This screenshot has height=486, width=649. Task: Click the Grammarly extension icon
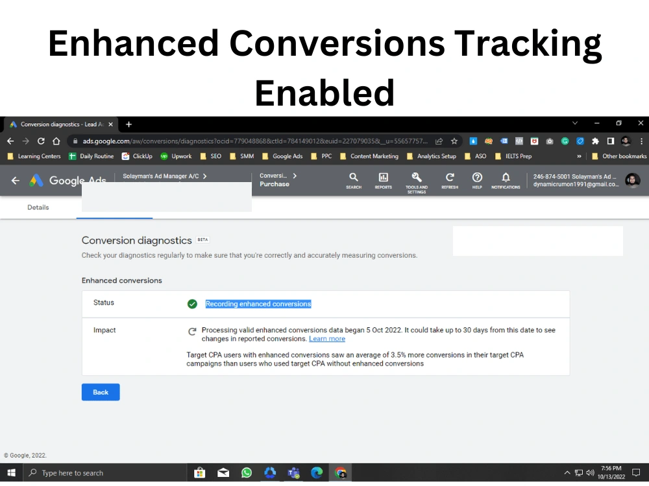[565, 141]
